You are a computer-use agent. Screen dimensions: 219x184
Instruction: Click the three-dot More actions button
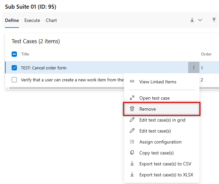(x=194, y=68)
